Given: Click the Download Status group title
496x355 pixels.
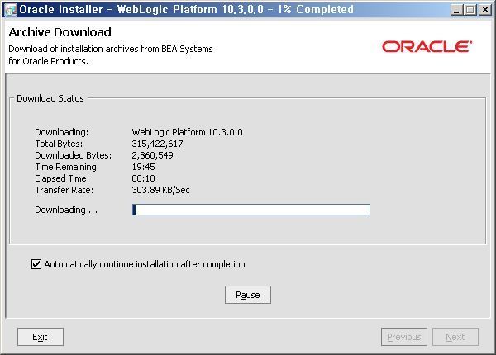Looking at the screenshot, I should click(50, 98).
